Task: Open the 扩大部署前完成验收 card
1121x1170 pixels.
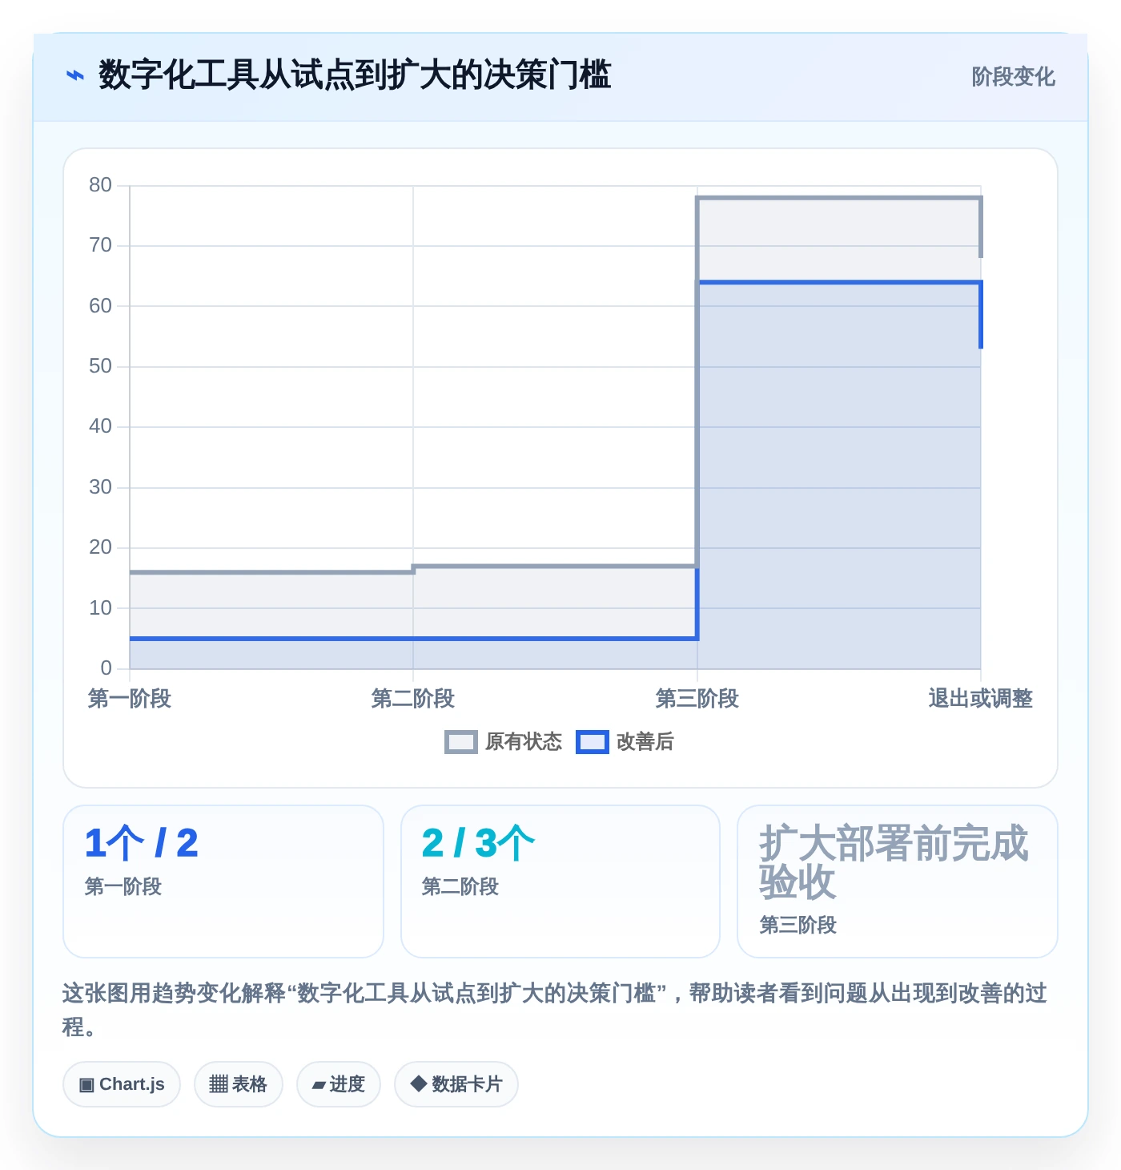Action: (898, 882)
